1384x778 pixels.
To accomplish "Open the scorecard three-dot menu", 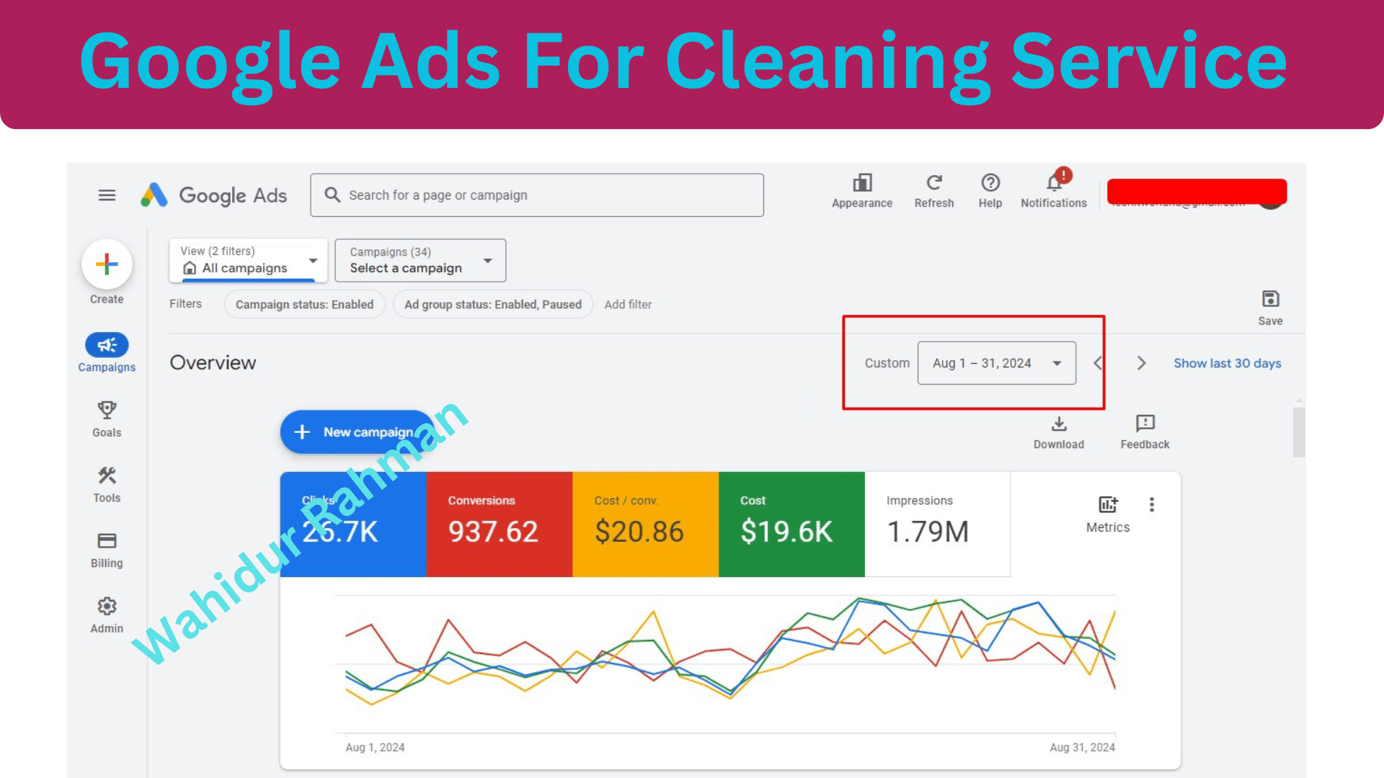I will (1152, 504).
